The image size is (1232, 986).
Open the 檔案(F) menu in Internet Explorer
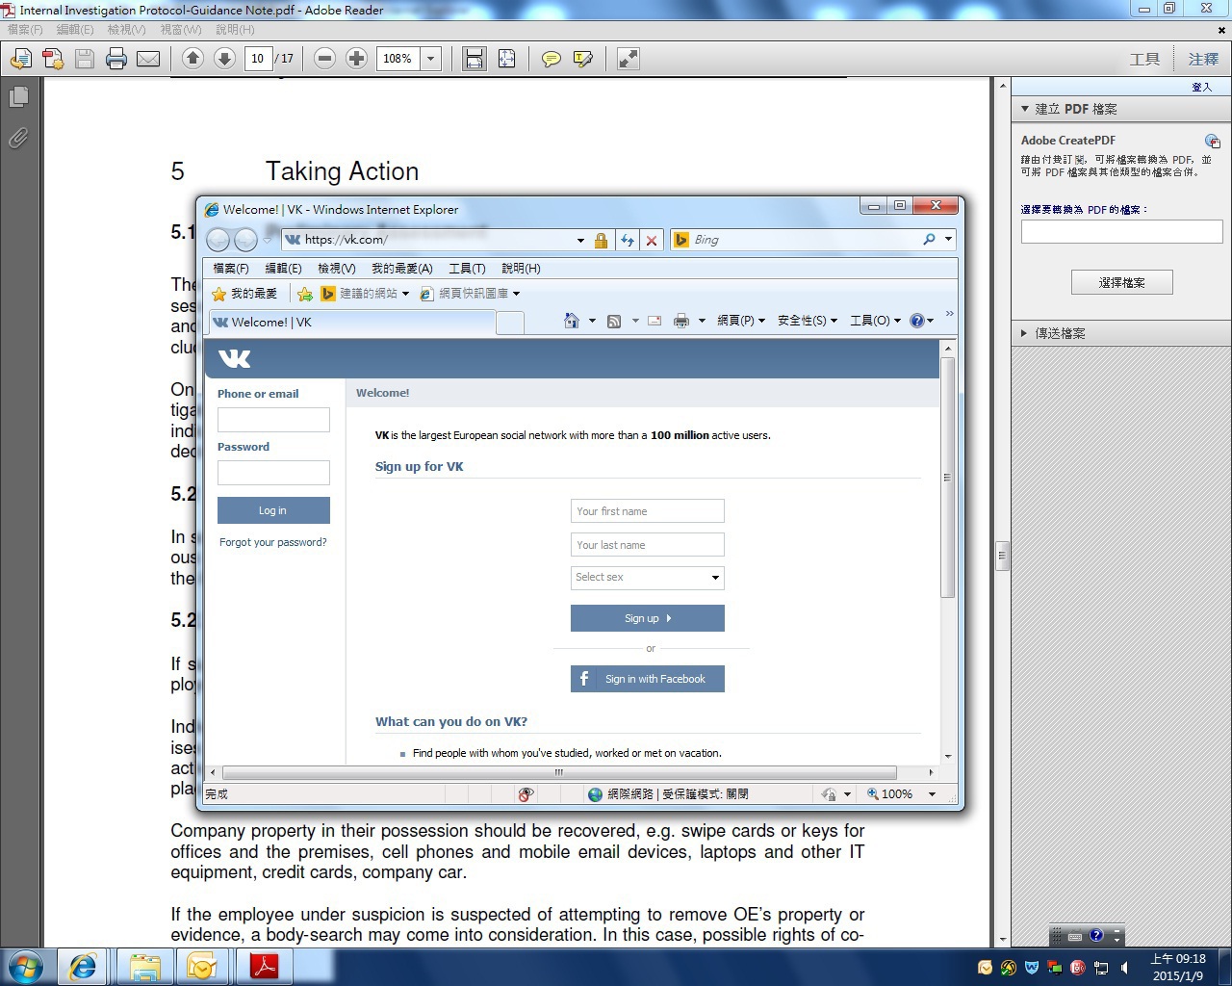231,269
